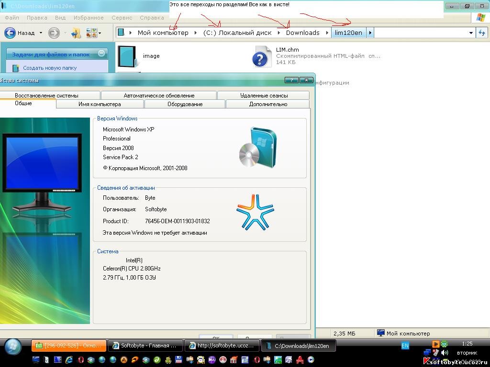Go back with the Назад arrow button
The image size is (490, 367).
click(10, 33)
